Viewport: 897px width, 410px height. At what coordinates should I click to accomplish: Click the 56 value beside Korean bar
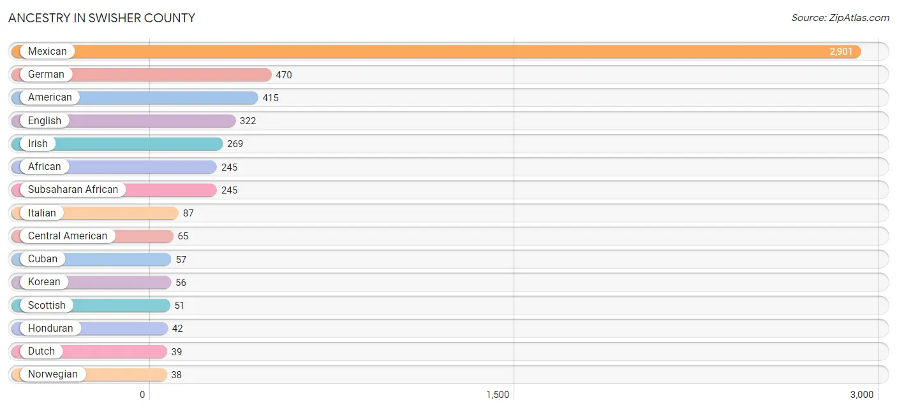coord(181,283)
